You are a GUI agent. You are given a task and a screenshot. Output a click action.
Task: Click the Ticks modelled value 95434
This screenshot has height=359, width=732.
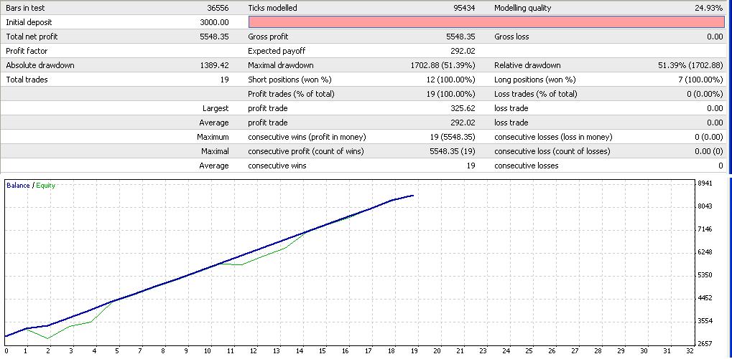tap(464, 8)
